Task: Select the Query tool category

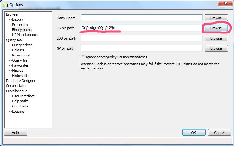Action: coord(14,40)
